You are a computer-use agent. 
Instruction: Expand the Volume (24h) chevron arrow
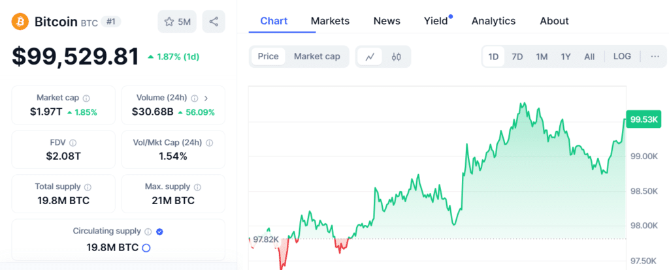pos(206,98)
